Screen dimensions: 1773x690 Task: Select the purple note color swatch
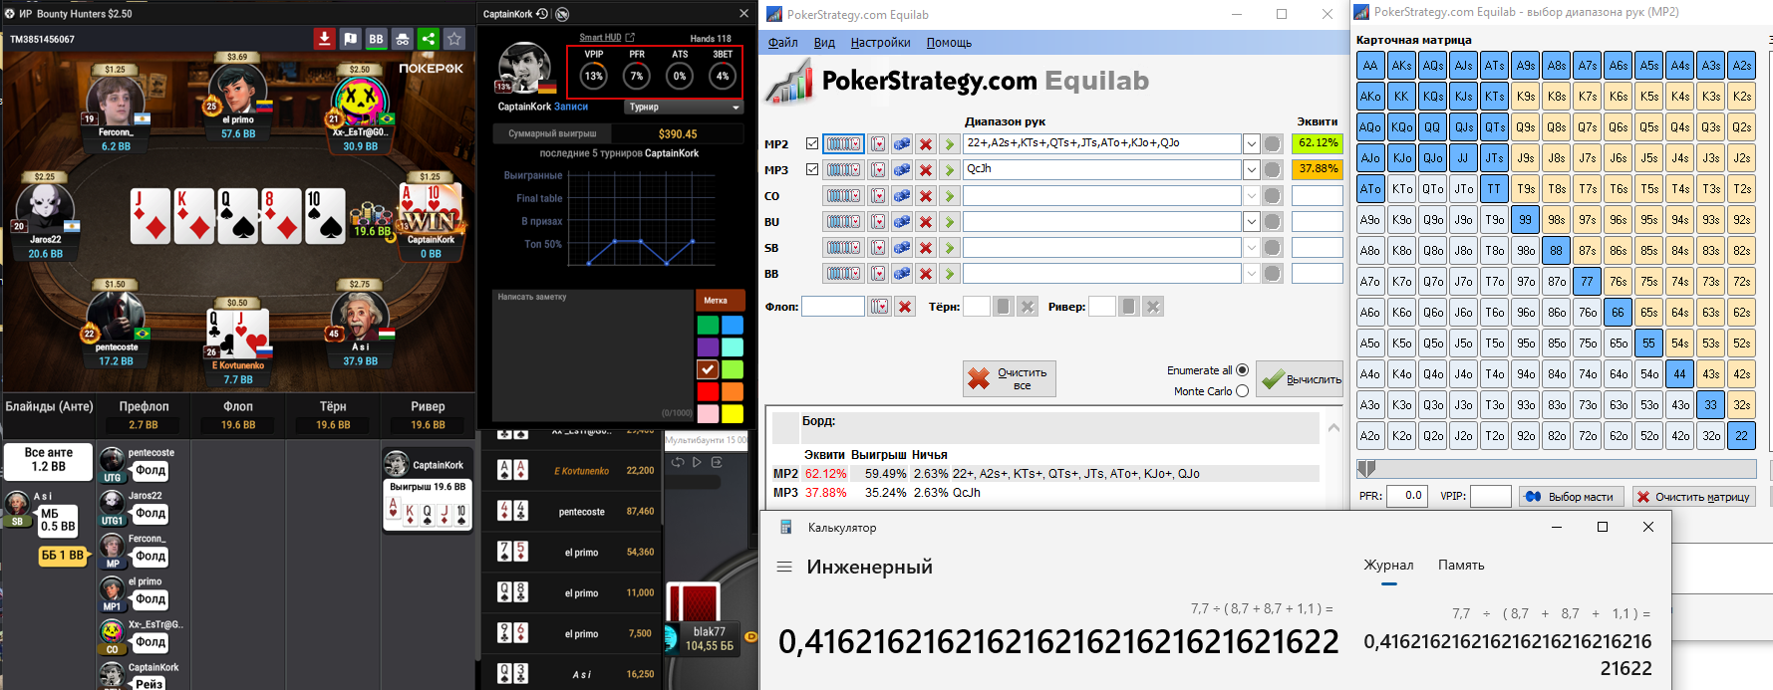(708, 346)
